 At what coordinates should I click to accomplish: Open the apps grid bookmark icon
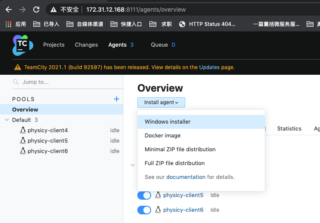point(8,24)
